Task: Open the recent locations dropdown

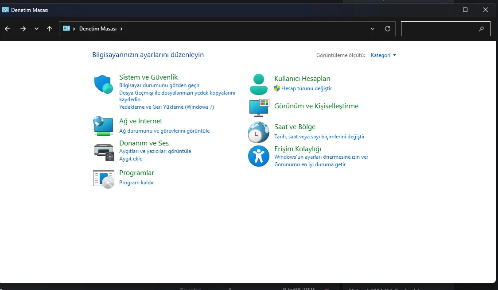Action: (x=36, y=29)
